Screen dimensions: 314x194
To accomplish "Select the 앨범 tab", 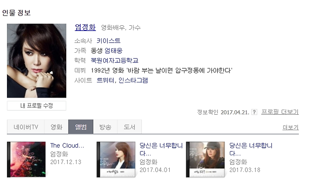I will click(x=81, y=127).
